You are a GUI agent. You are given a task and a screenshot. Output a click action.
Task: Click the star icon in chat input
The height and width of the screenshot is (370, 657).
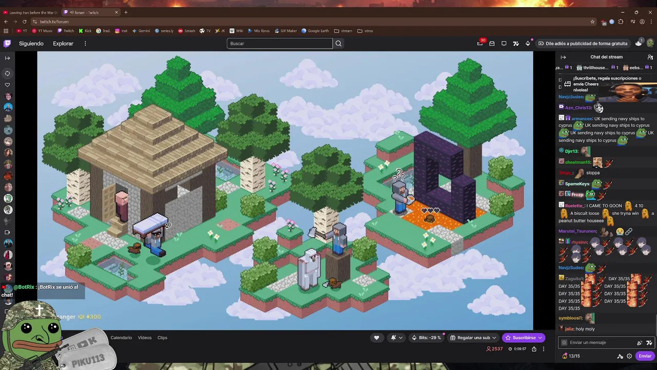coord(564,343)
